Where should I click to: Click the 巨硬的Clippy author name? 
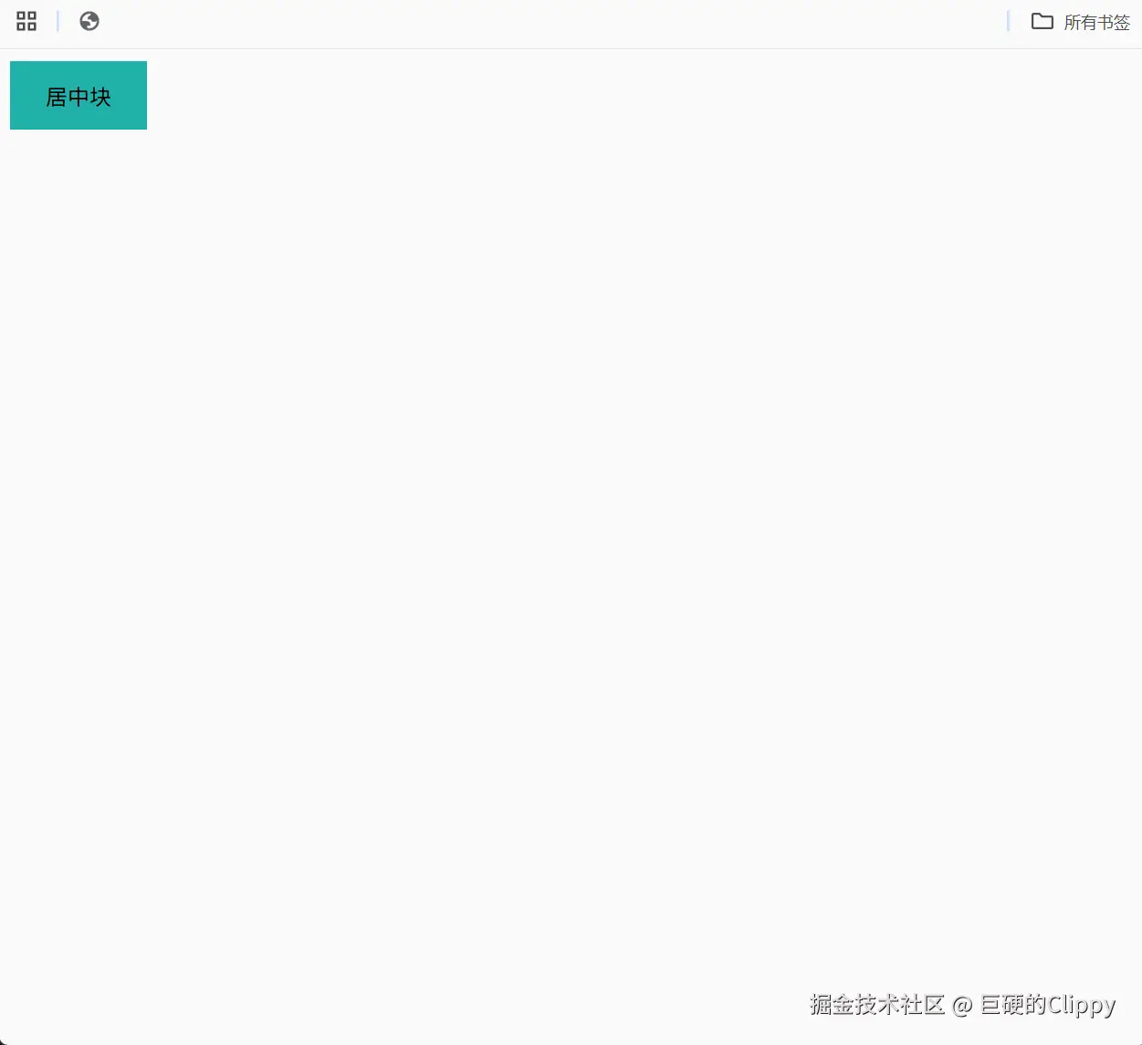click(1046, 1005)
